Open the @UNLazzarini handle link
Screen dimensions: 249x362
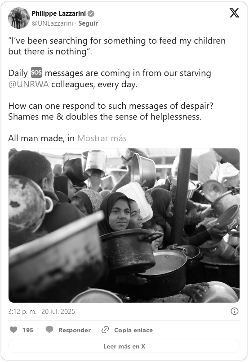click(x=52, y=23)
